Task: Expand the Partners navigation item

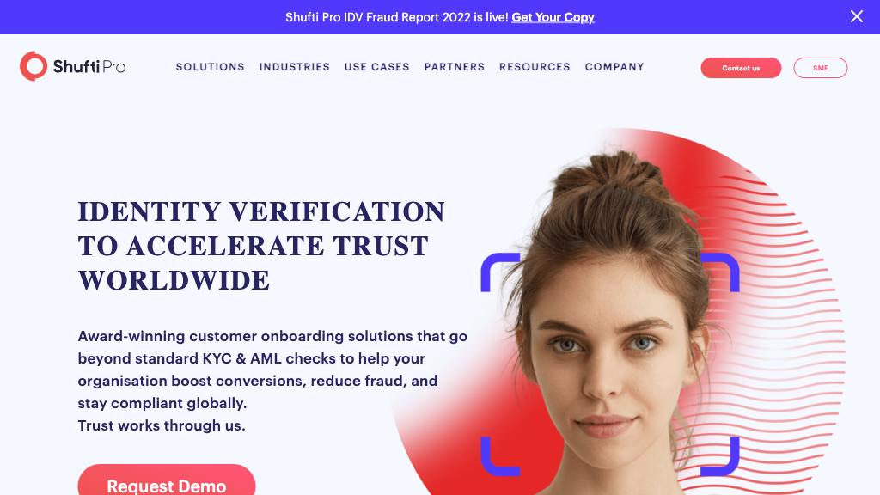Action: click(x=455, y=67)
